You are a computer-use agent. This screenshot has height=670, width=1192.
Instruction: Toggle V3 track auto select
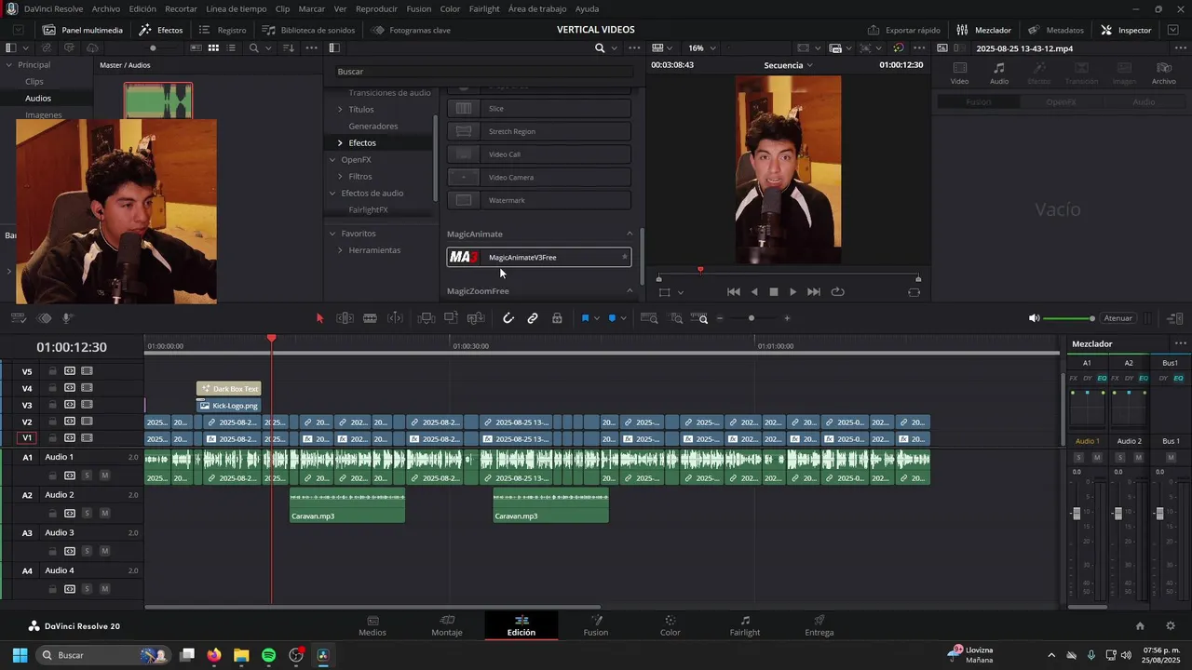point(70,405)
